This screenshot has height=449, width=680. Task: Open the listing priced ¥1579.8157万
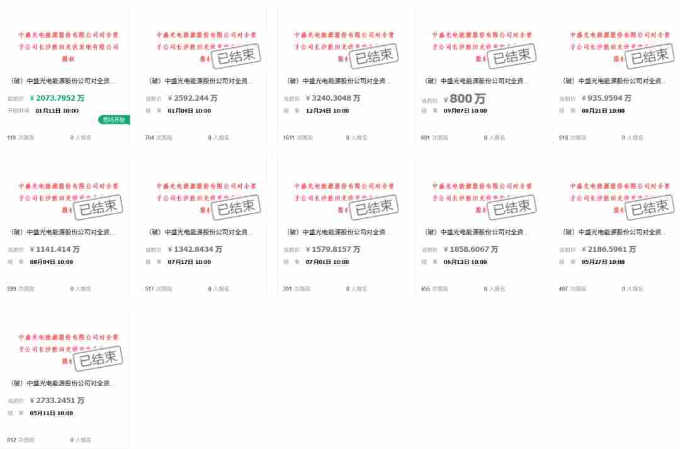click(338, 232)
